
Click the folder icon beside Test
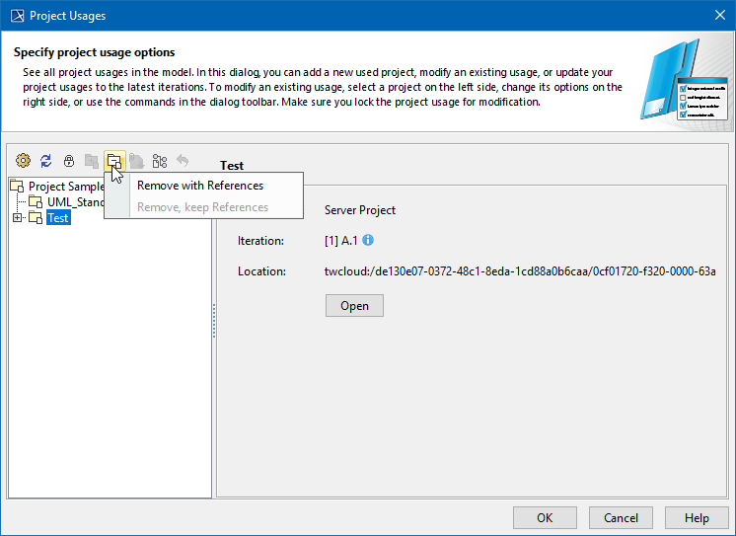tap(36, 217)
